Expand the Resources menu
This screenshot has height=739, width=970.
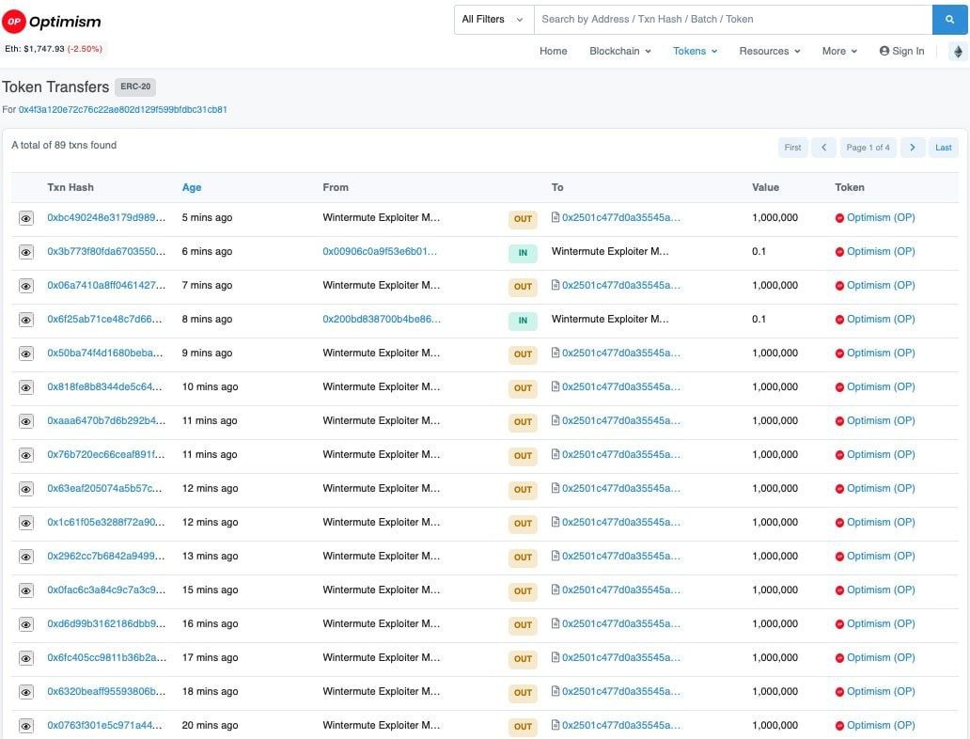pyautogui.click(x=770, y=51)
